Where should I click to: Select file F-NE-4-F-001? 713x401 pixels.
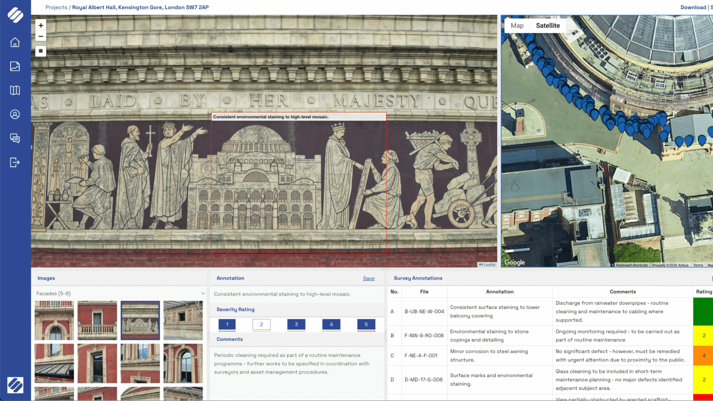pyautogui.click(x=421, y=356)
